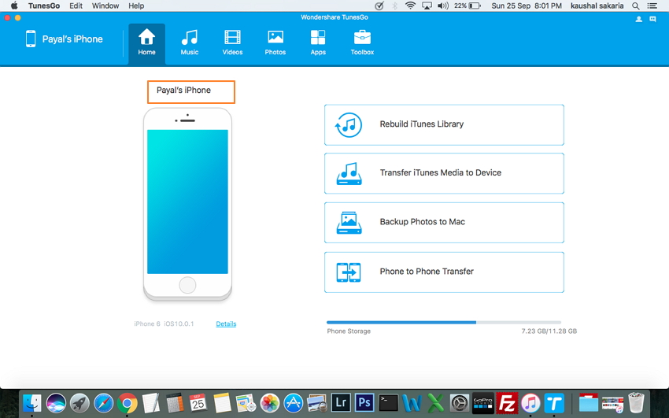The height and width of the screenshot is (418, 669).
Task: Click Transfer iTunes Media to Device
Action: [x=444, y=173]
